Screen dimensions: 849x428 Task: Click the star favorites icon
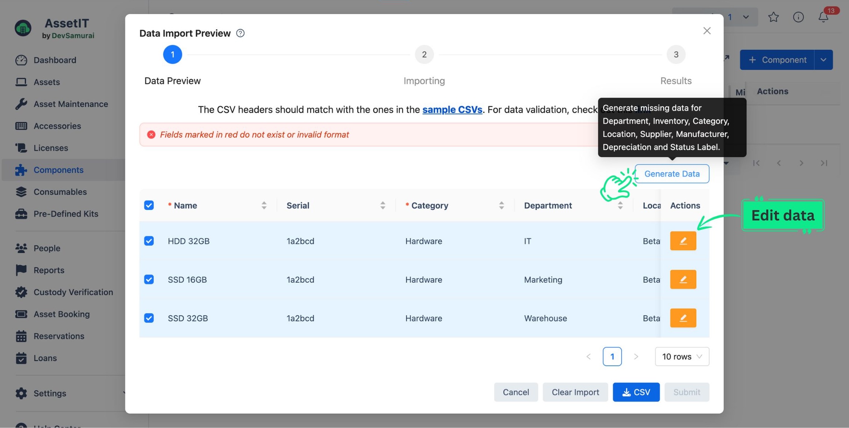(x=773, y=17)
